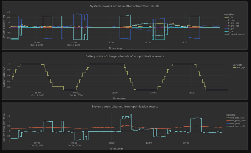Click 'variable' legend title in SOC chart

tap(238, 65)
